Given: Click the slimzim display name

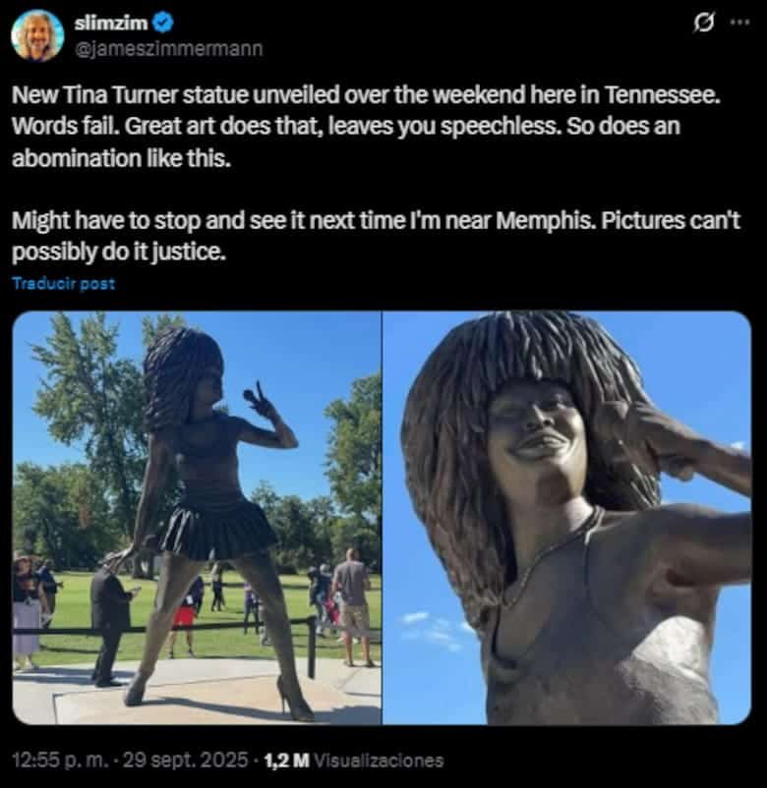Looking at the screenshot, I should click(111, 24).
